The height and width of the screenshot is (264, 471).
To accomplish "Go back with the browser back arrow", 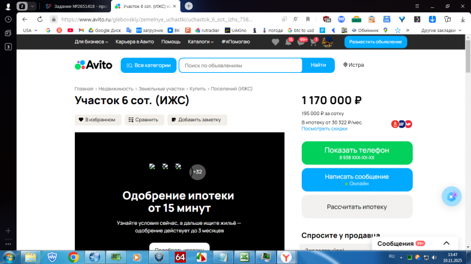I will (x=25, y=19).
